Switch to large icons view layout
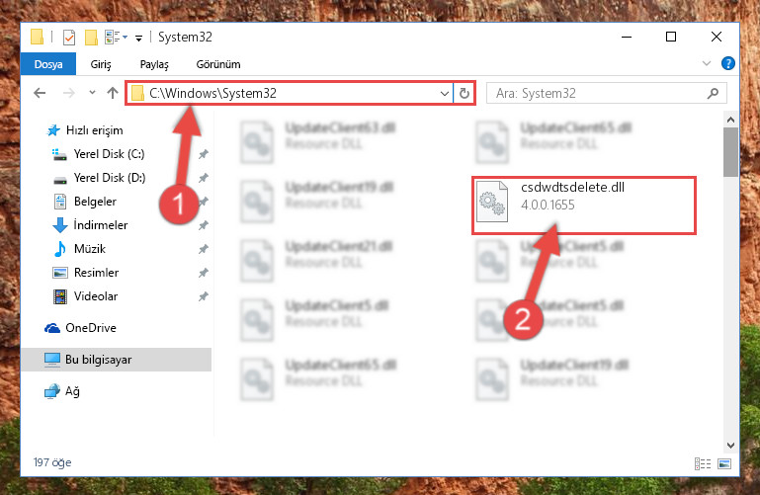The width and height of the screenshot is (760, 495). coord(724,464)
